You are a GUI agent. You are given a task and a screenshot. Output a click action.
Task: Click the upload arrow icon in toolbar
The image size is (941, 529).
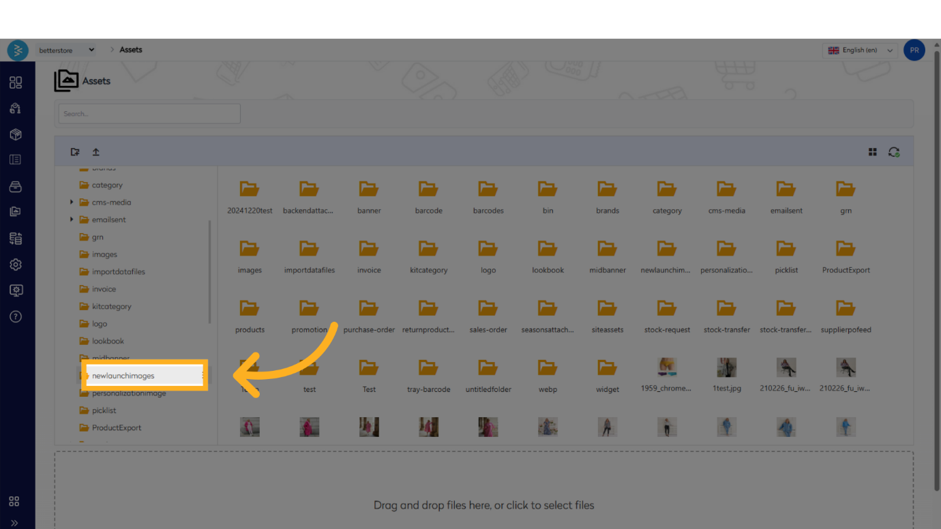[96, 152]
